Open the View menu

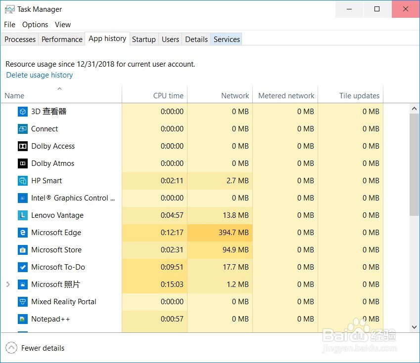click(63, 25)
